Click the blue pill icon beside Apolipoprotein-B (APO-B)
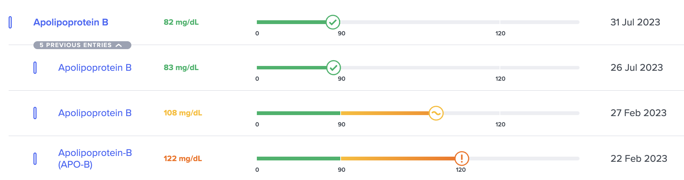 click(x=35, y=159)
